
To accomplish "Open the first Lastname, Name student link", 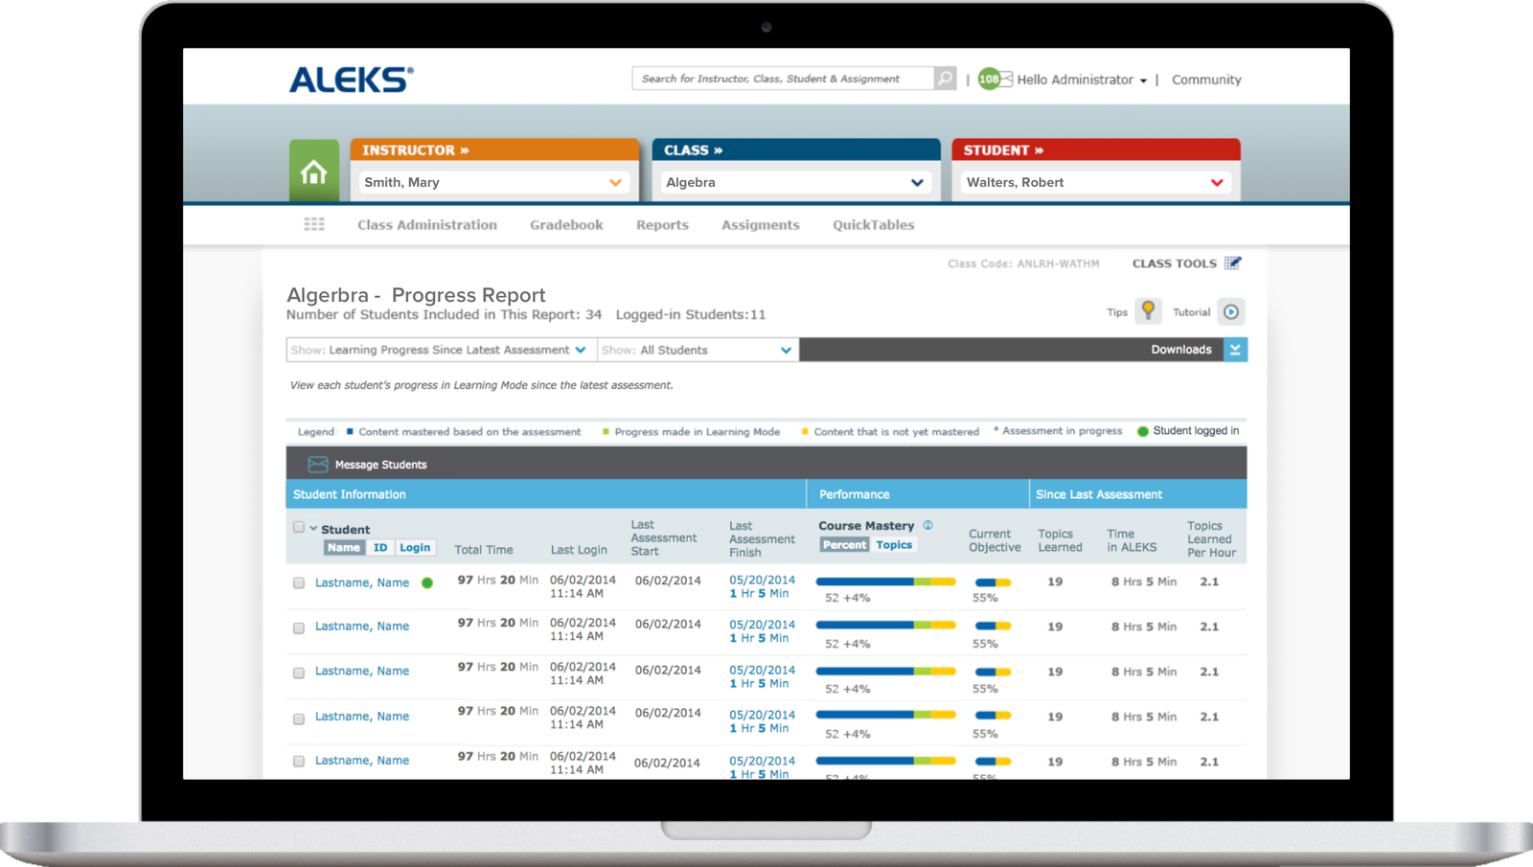I will coord(362,582).
